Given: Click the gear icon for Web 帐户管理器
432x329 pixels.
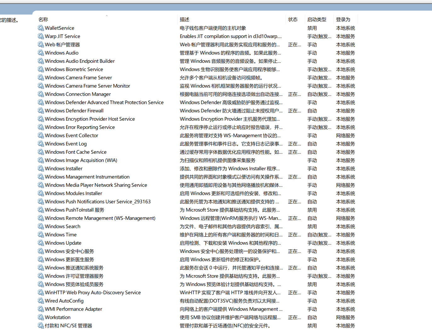Looking at the screenshot, I should 41,45.
